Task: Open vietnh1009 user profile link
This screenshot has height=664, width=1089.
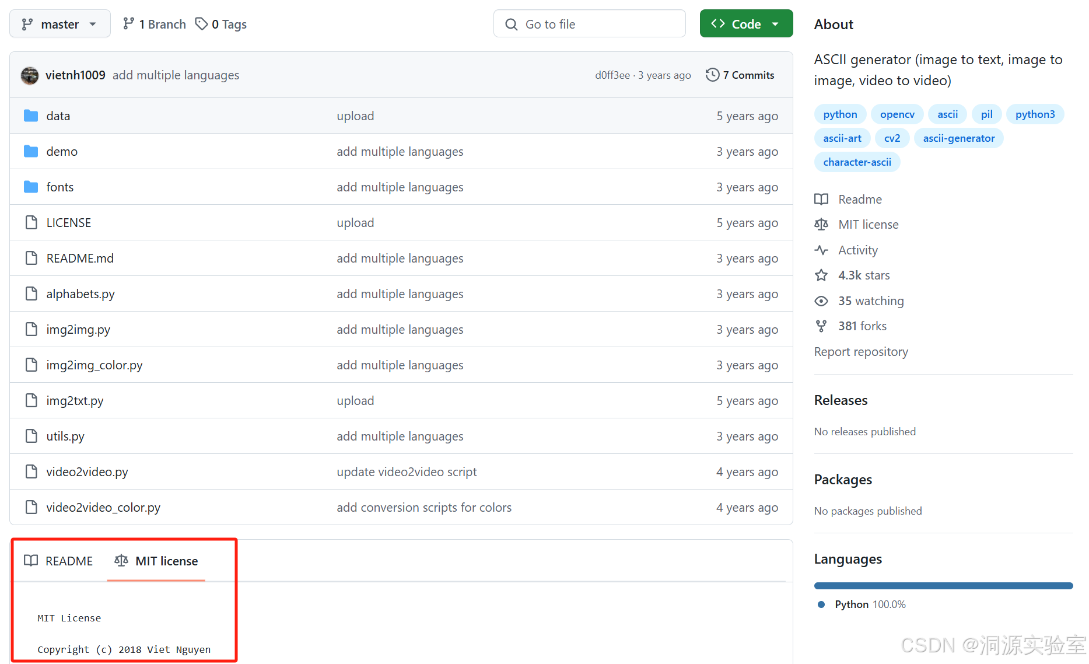Action: tap(75, 75)
